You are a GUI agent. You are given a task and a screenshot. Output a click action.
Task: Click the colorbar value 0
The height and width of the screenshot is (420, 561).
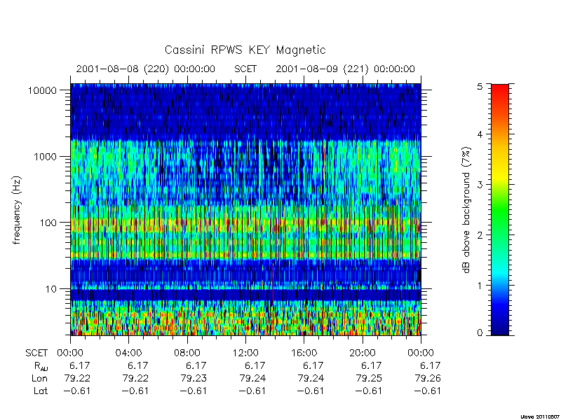tap(480, 333)
